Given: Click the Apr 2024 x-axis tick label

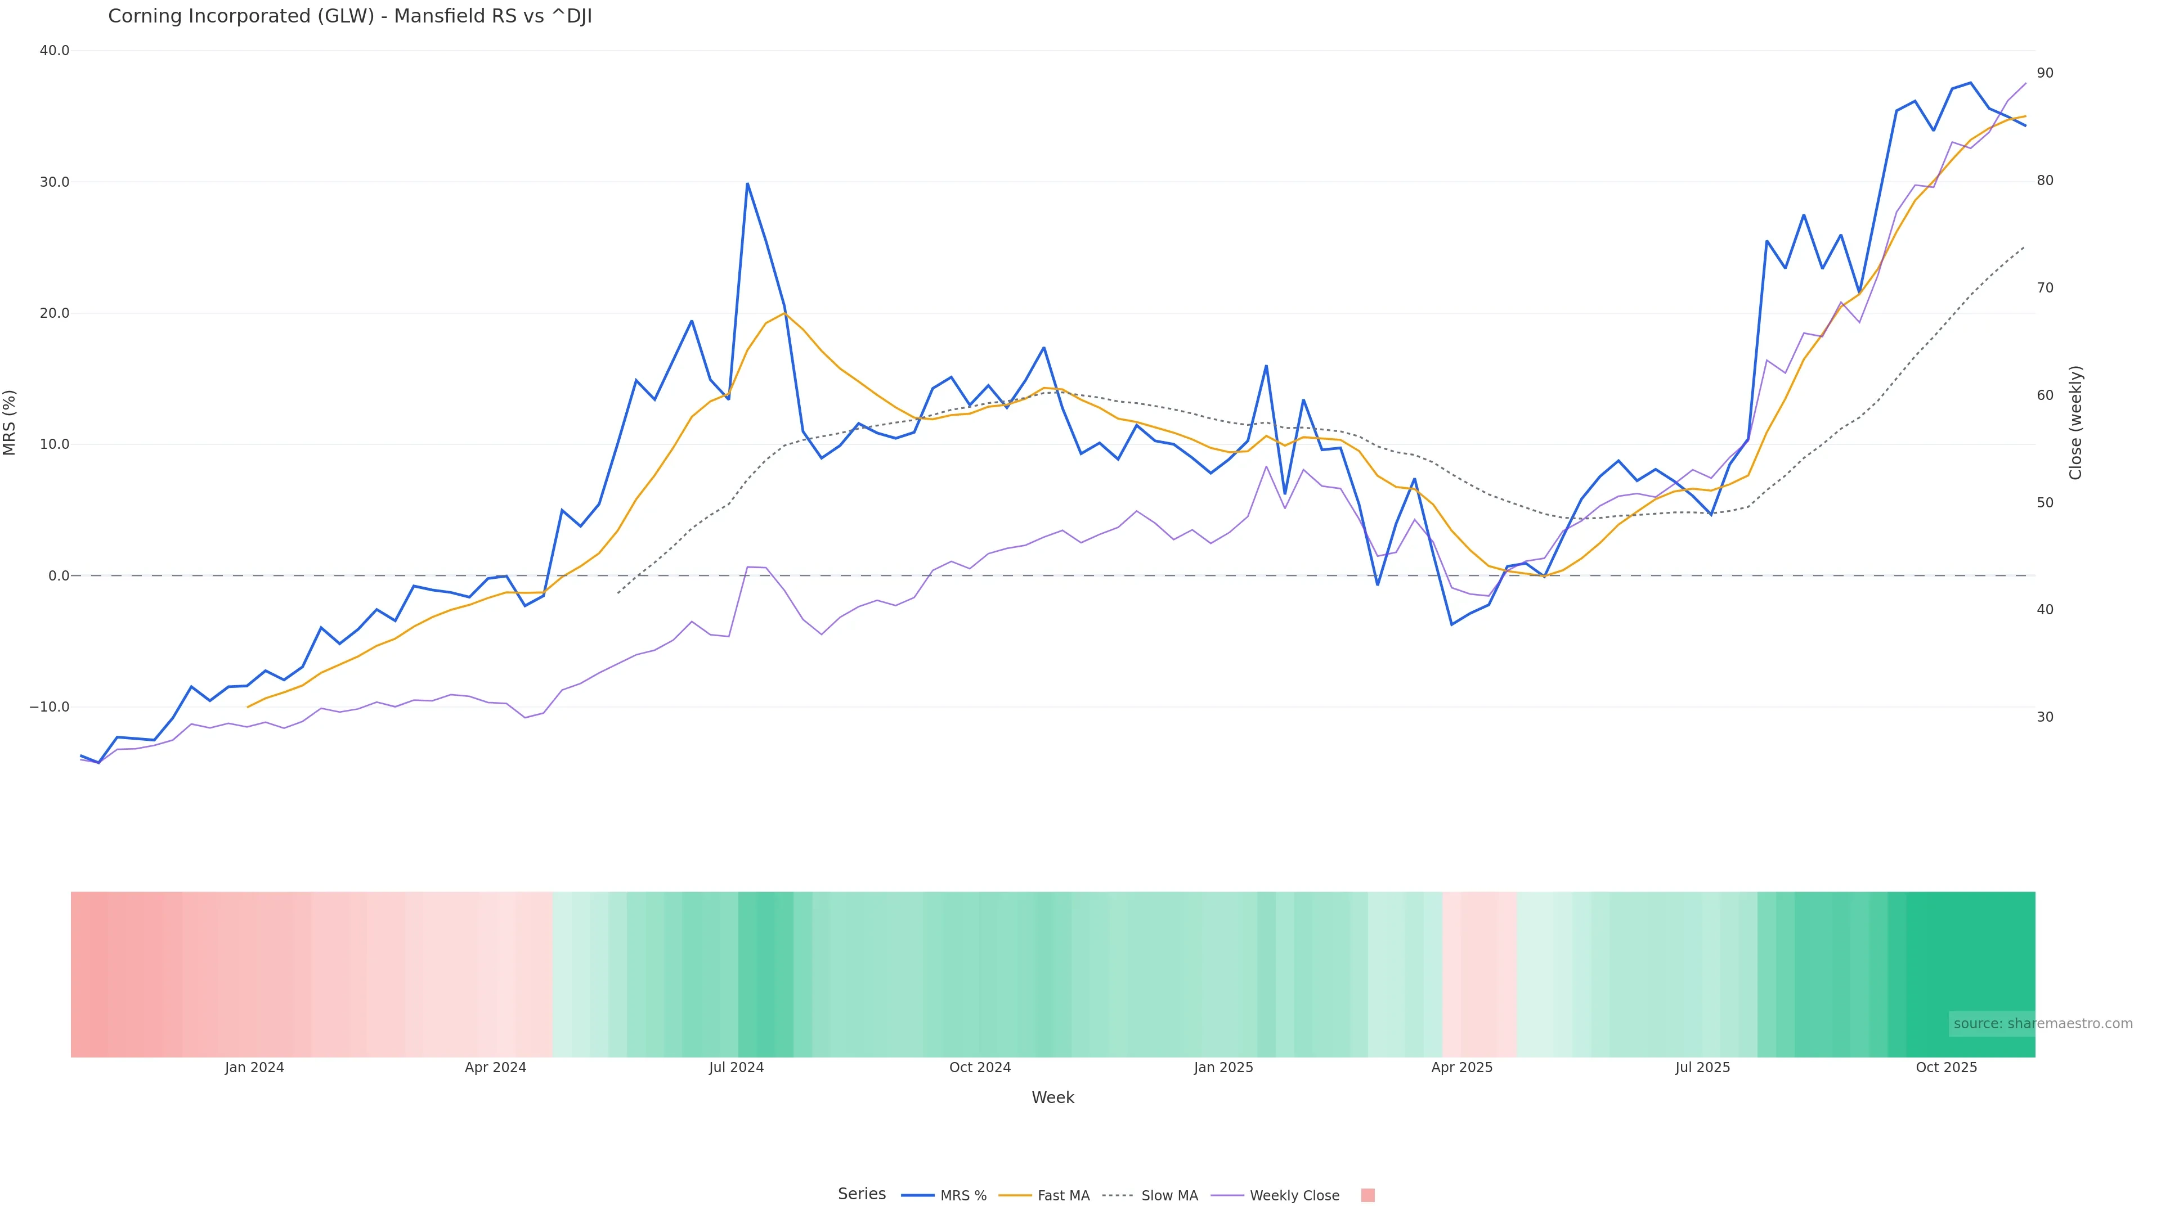Looking at the screenshot, I should click(495, 1068).
